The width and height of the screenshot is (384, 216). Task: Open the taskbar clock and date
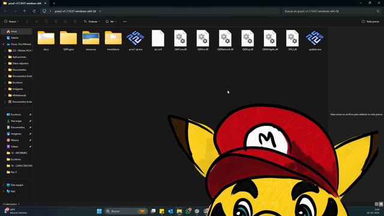pyautogui.click(x=373, y=211)
